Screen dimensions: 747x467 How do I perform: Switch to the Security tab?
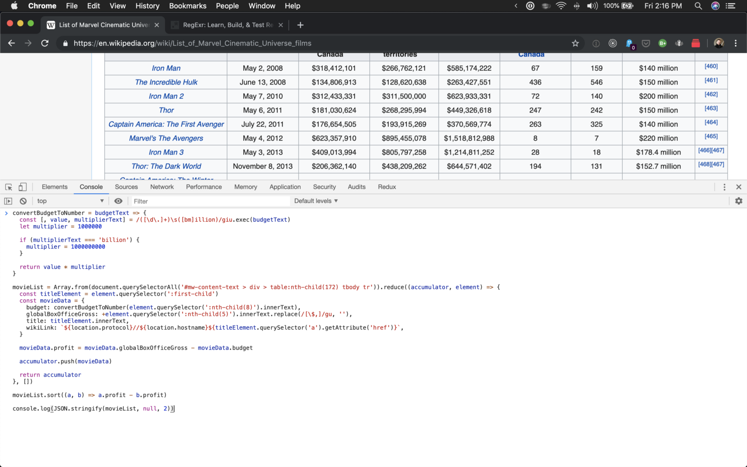point(324,187)
